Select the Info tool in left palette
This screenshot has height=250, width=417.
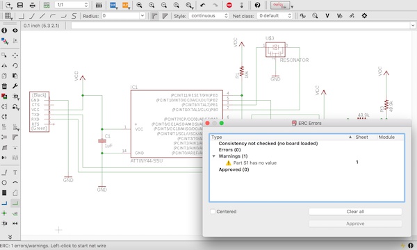[4, 31]
